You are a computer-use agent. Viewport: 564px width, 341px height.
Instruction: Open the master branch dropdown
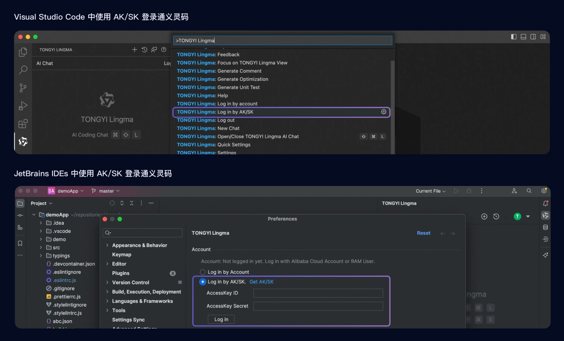[x=106, y=191]
